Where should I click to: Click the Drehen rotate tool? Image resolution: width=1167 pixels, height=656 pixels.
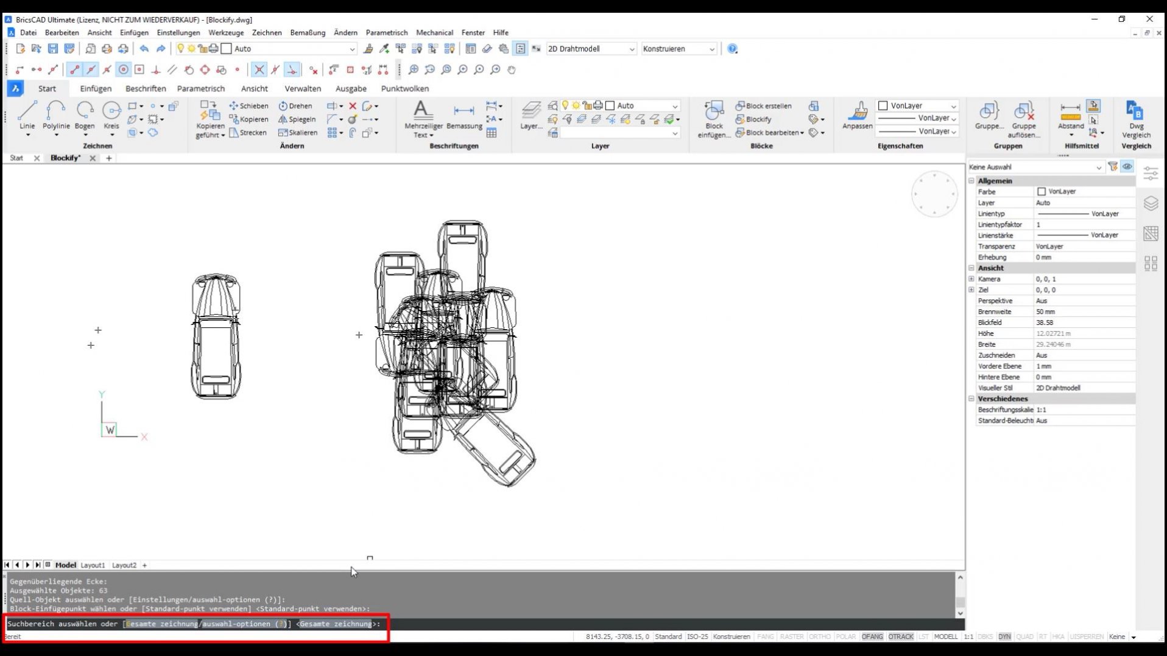295,106
